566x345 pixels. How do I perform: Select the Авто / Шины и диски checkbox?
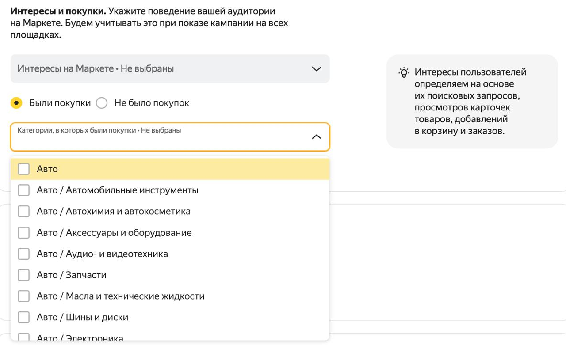[x=23, y=318]
